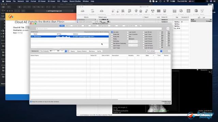
Task: Open the ROI menu
Action: [x=59, y=1]
